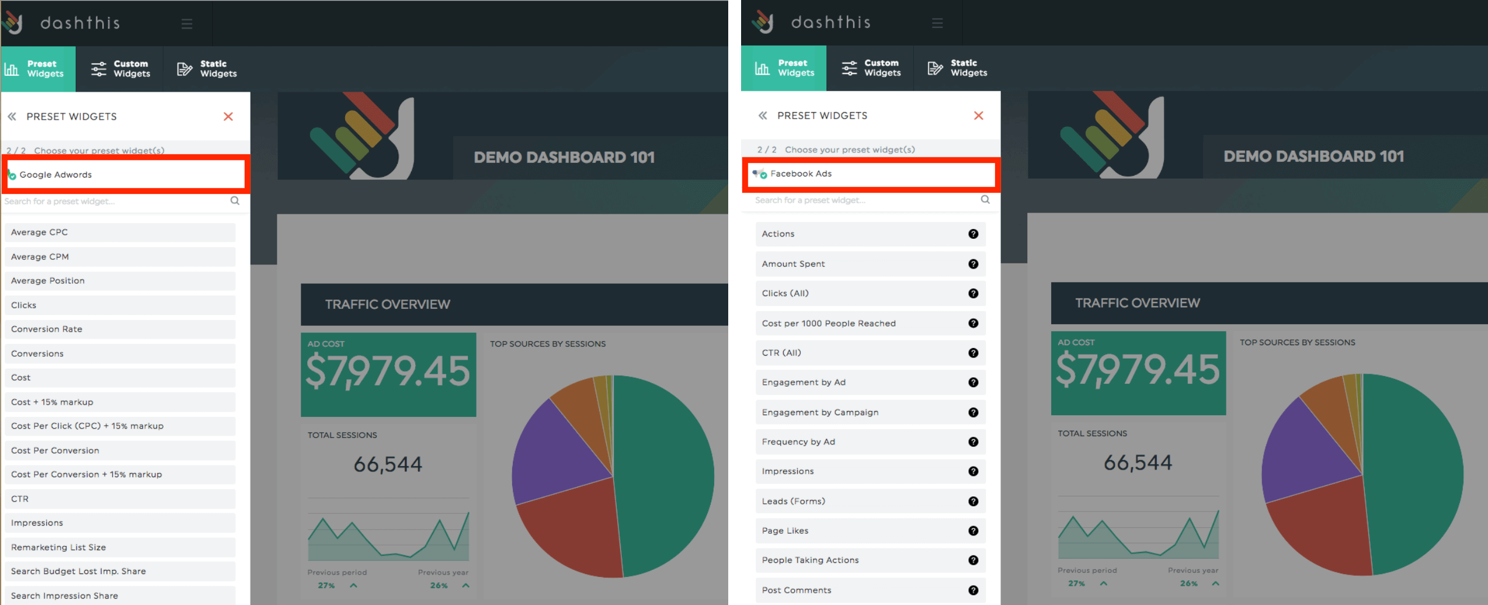1488x605 pixels.
Task: Select Leads (Forms) widget
Action: click(870, 502)
